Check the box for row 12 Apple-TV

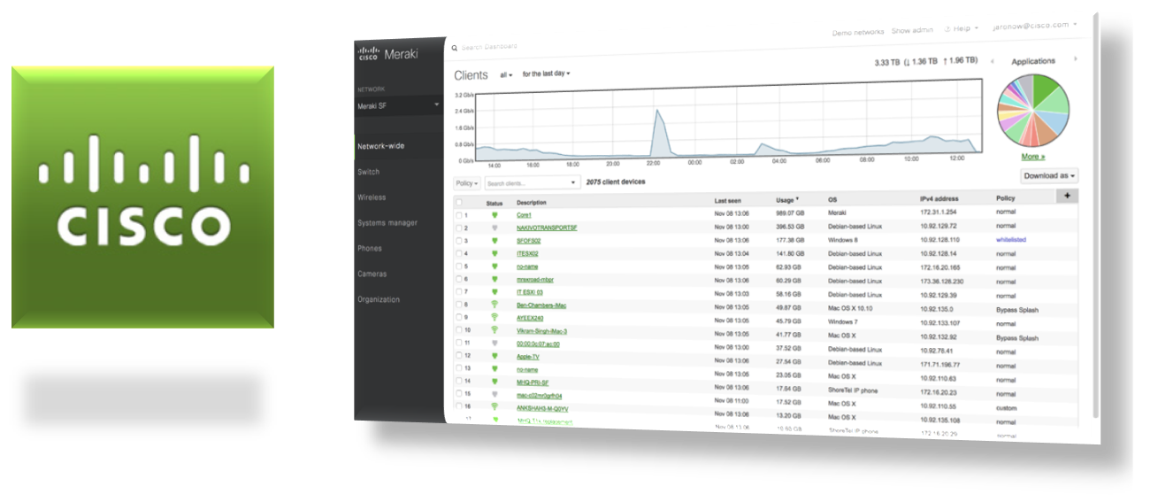[x=458, y=355]
